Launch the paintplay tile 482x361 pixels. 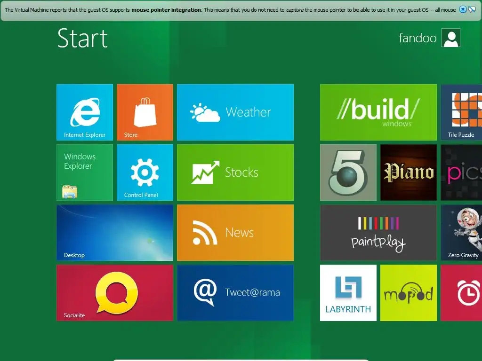[378, 233]
